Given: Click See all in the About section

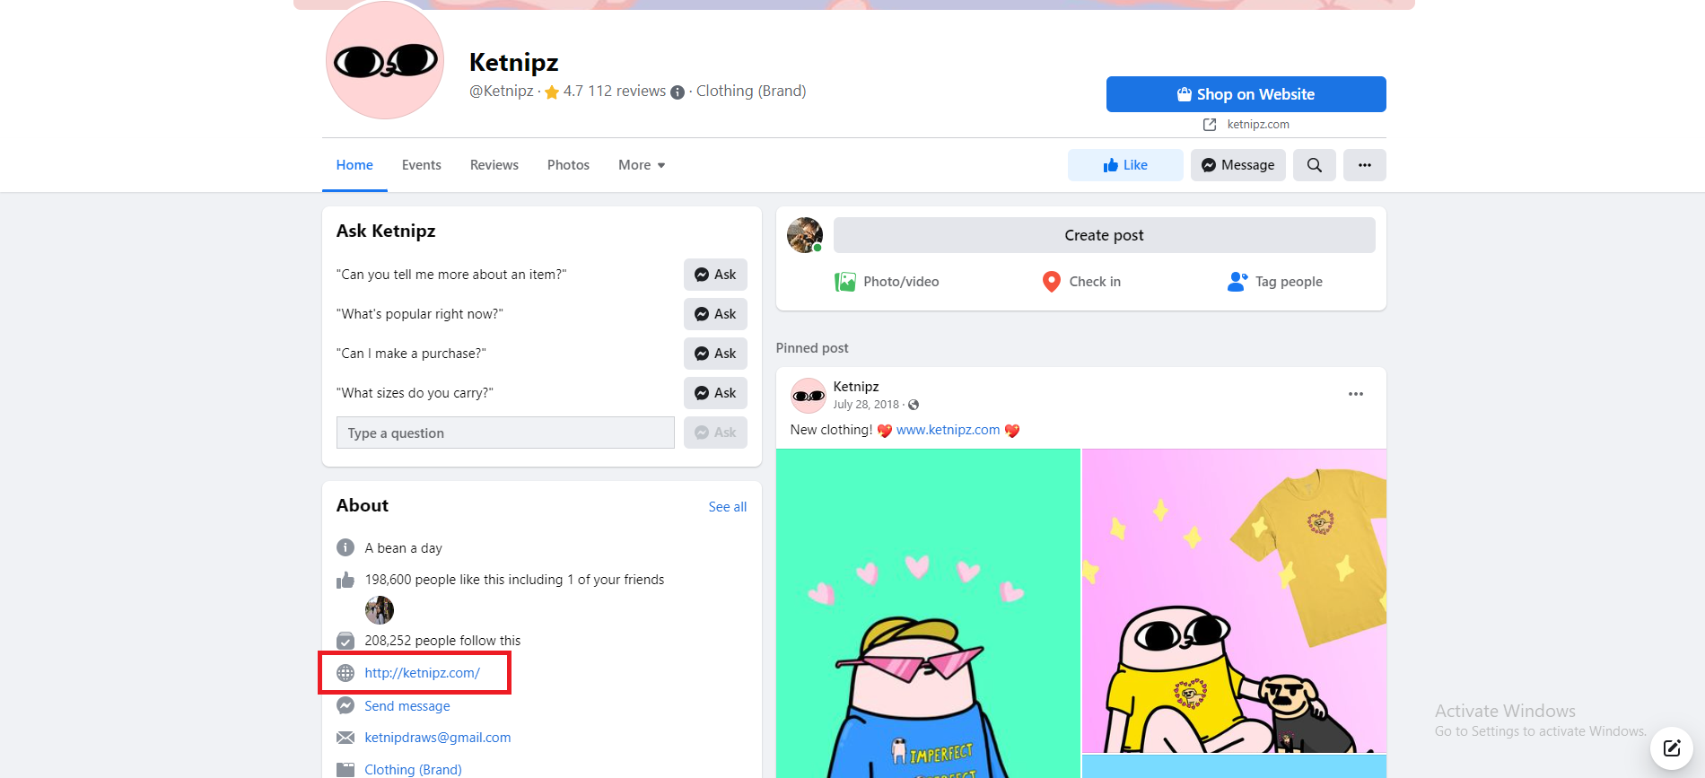Looking at the screenshot, I should [x=728, y=507].
